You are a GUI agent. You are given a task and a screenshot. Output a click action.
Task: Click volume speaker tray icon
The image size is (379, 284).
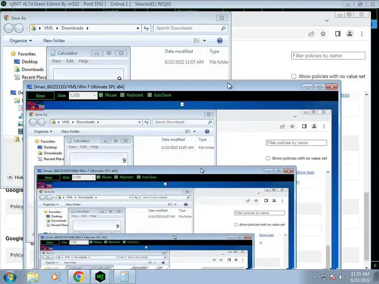point(342,277)
